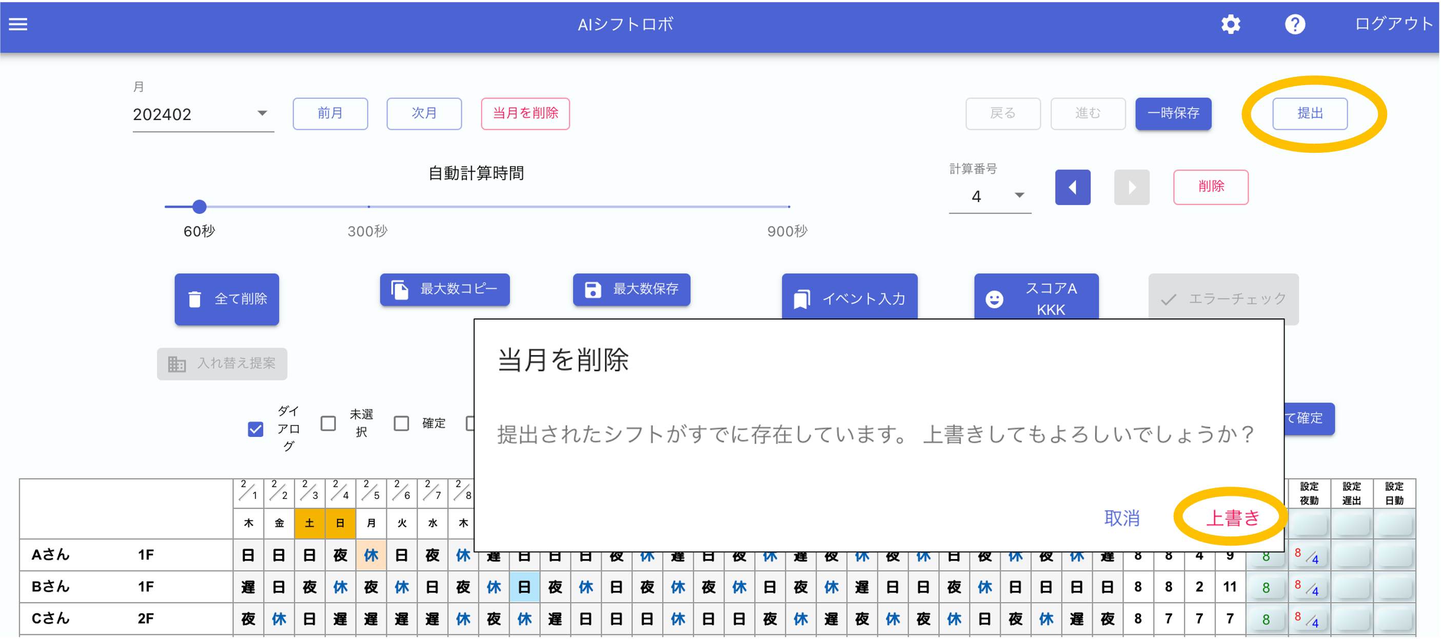Open the hamburger navigation menu
Viewport: 1441px width, 639px height.
pyautogui.click(x=18, y=24)
